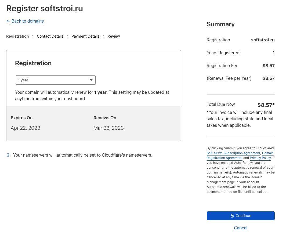Screen dimensions: 297x242
Task: Click the back arrow icon beside Back to domains
Action: (x=8, y=21)
